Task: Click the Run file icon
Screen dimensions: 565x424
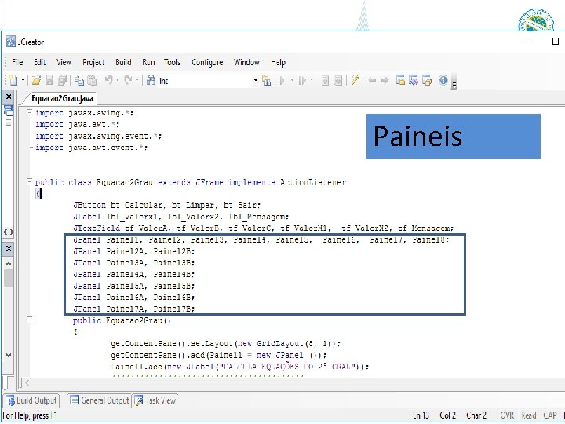Action: coord(302,80)
